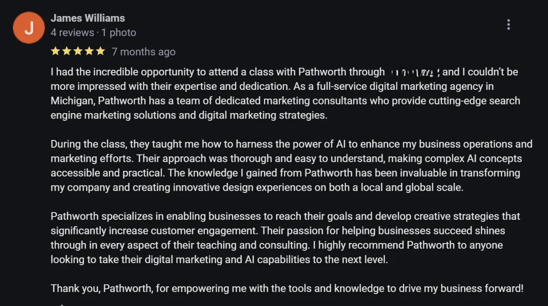Click the paragraph starting "I had the incredible"
The image size is (548, 306).
[285, 93]
